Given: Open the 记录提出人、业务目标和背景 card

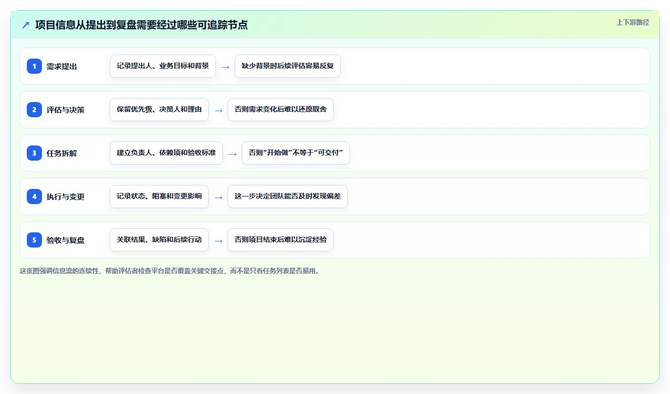Looking at the screenshot, I should [x=163, y=66].
